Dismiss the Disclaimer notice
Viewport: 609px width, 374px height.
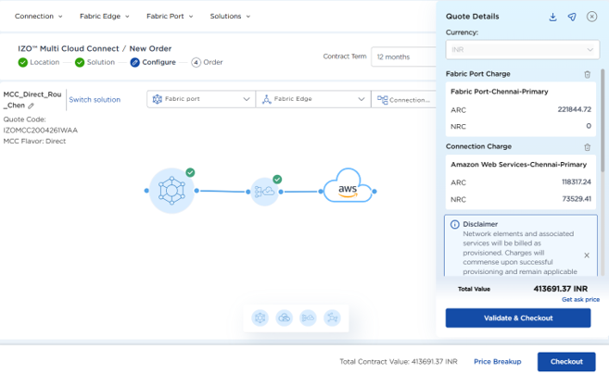pos(587,256)
